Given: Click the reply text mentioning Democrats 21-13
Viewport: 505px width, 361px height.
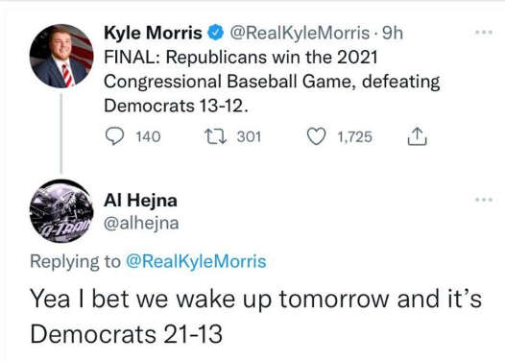Looking at the screenshot, I should (x=256, y=316).
